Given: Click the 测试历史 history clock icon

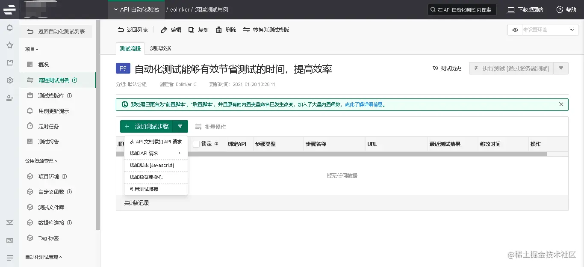Looking at the screenshot, I should click(x=435, y=68).
